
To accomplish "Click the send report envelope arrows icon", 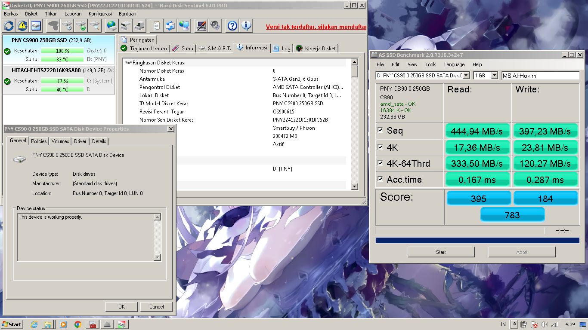I will [170, 26].
